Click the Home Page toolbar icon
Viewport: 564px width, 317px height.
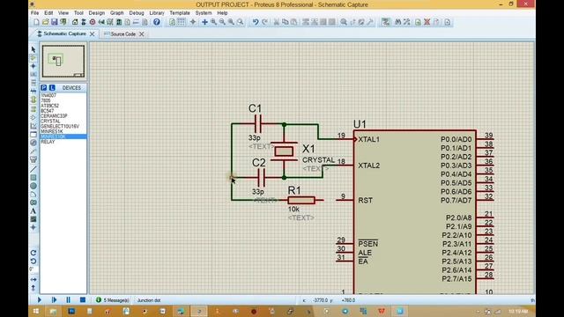[75, 22]
